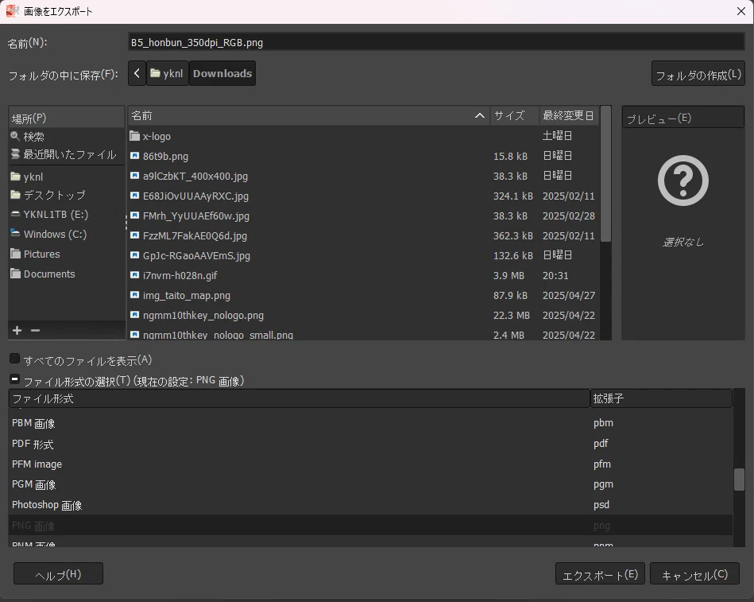Open Windows (C:) drive in sidebar
The height and width of the screenshot is (602, 754).
67,235
